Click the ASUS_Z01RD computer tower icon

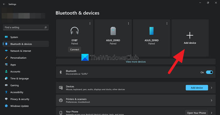pos(113,31)
